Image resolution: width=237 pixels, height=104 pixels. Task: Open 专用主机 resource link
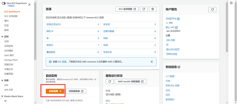[x=108, y=52]
